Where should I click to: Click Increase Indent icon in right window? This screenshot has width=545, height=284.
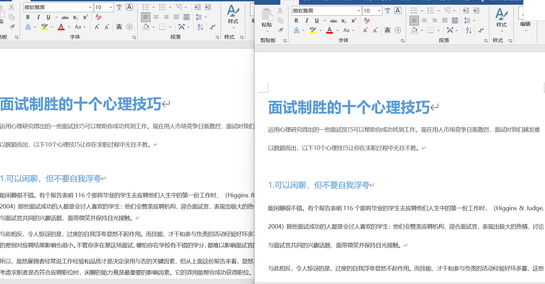pyautogui.click(x=476, y=11)
